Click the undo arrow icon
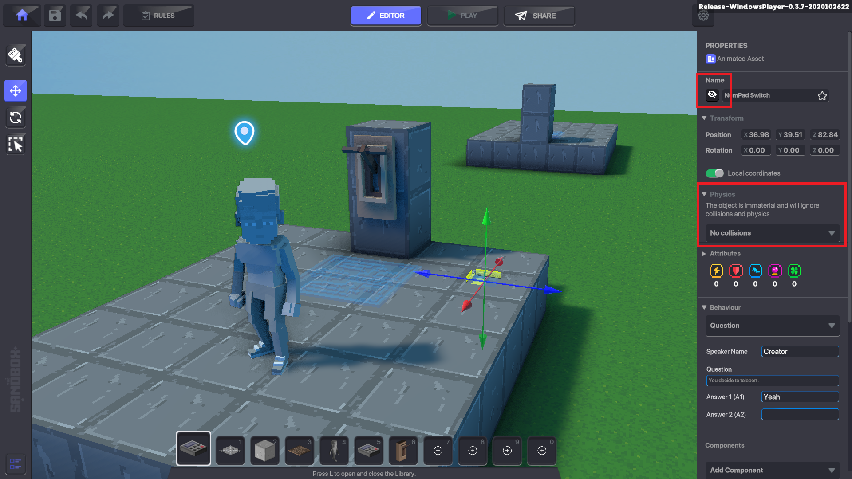Viewport: 852px width, 479px height. point(81,16)
